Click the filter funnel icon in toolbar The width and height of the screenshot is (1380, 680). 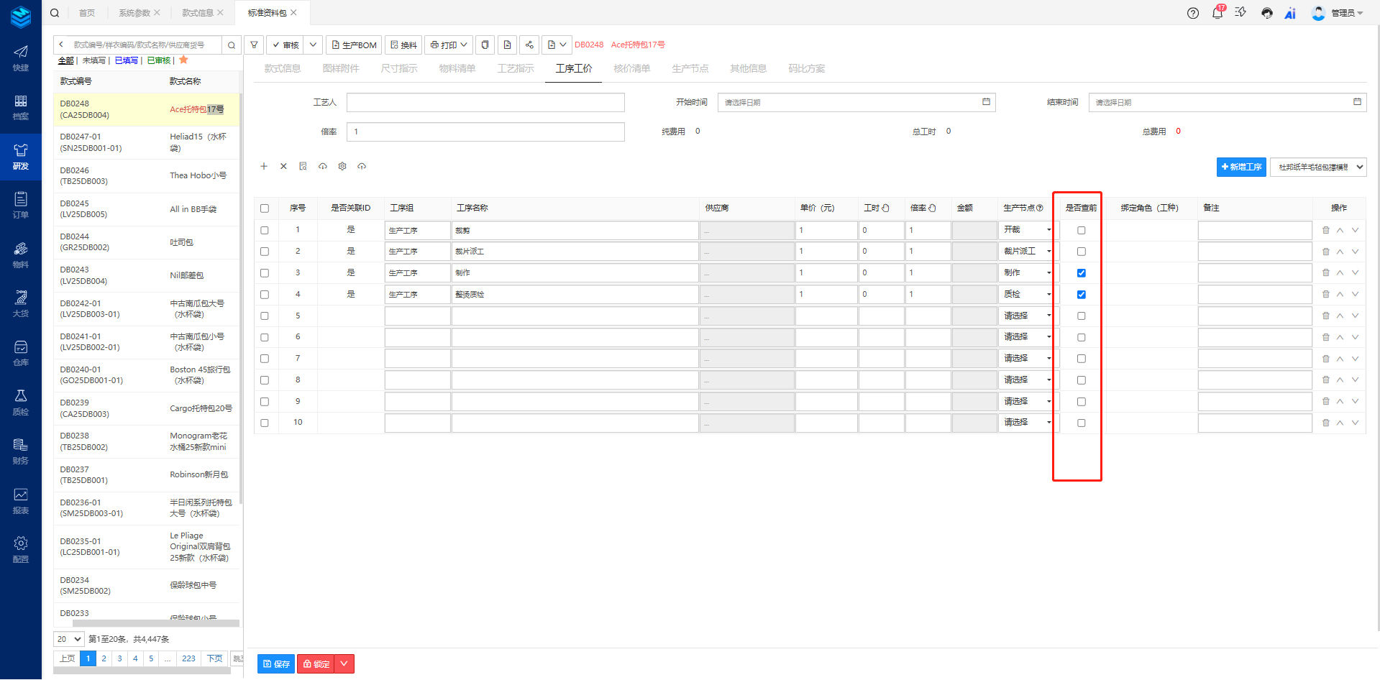[x=254, y=45]
